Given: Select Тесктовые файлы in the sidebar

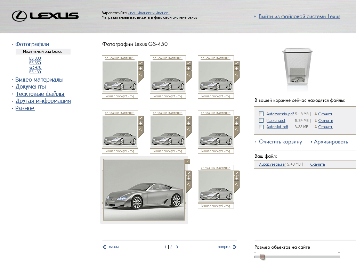Looking at the screenshot, I should 39,94.
